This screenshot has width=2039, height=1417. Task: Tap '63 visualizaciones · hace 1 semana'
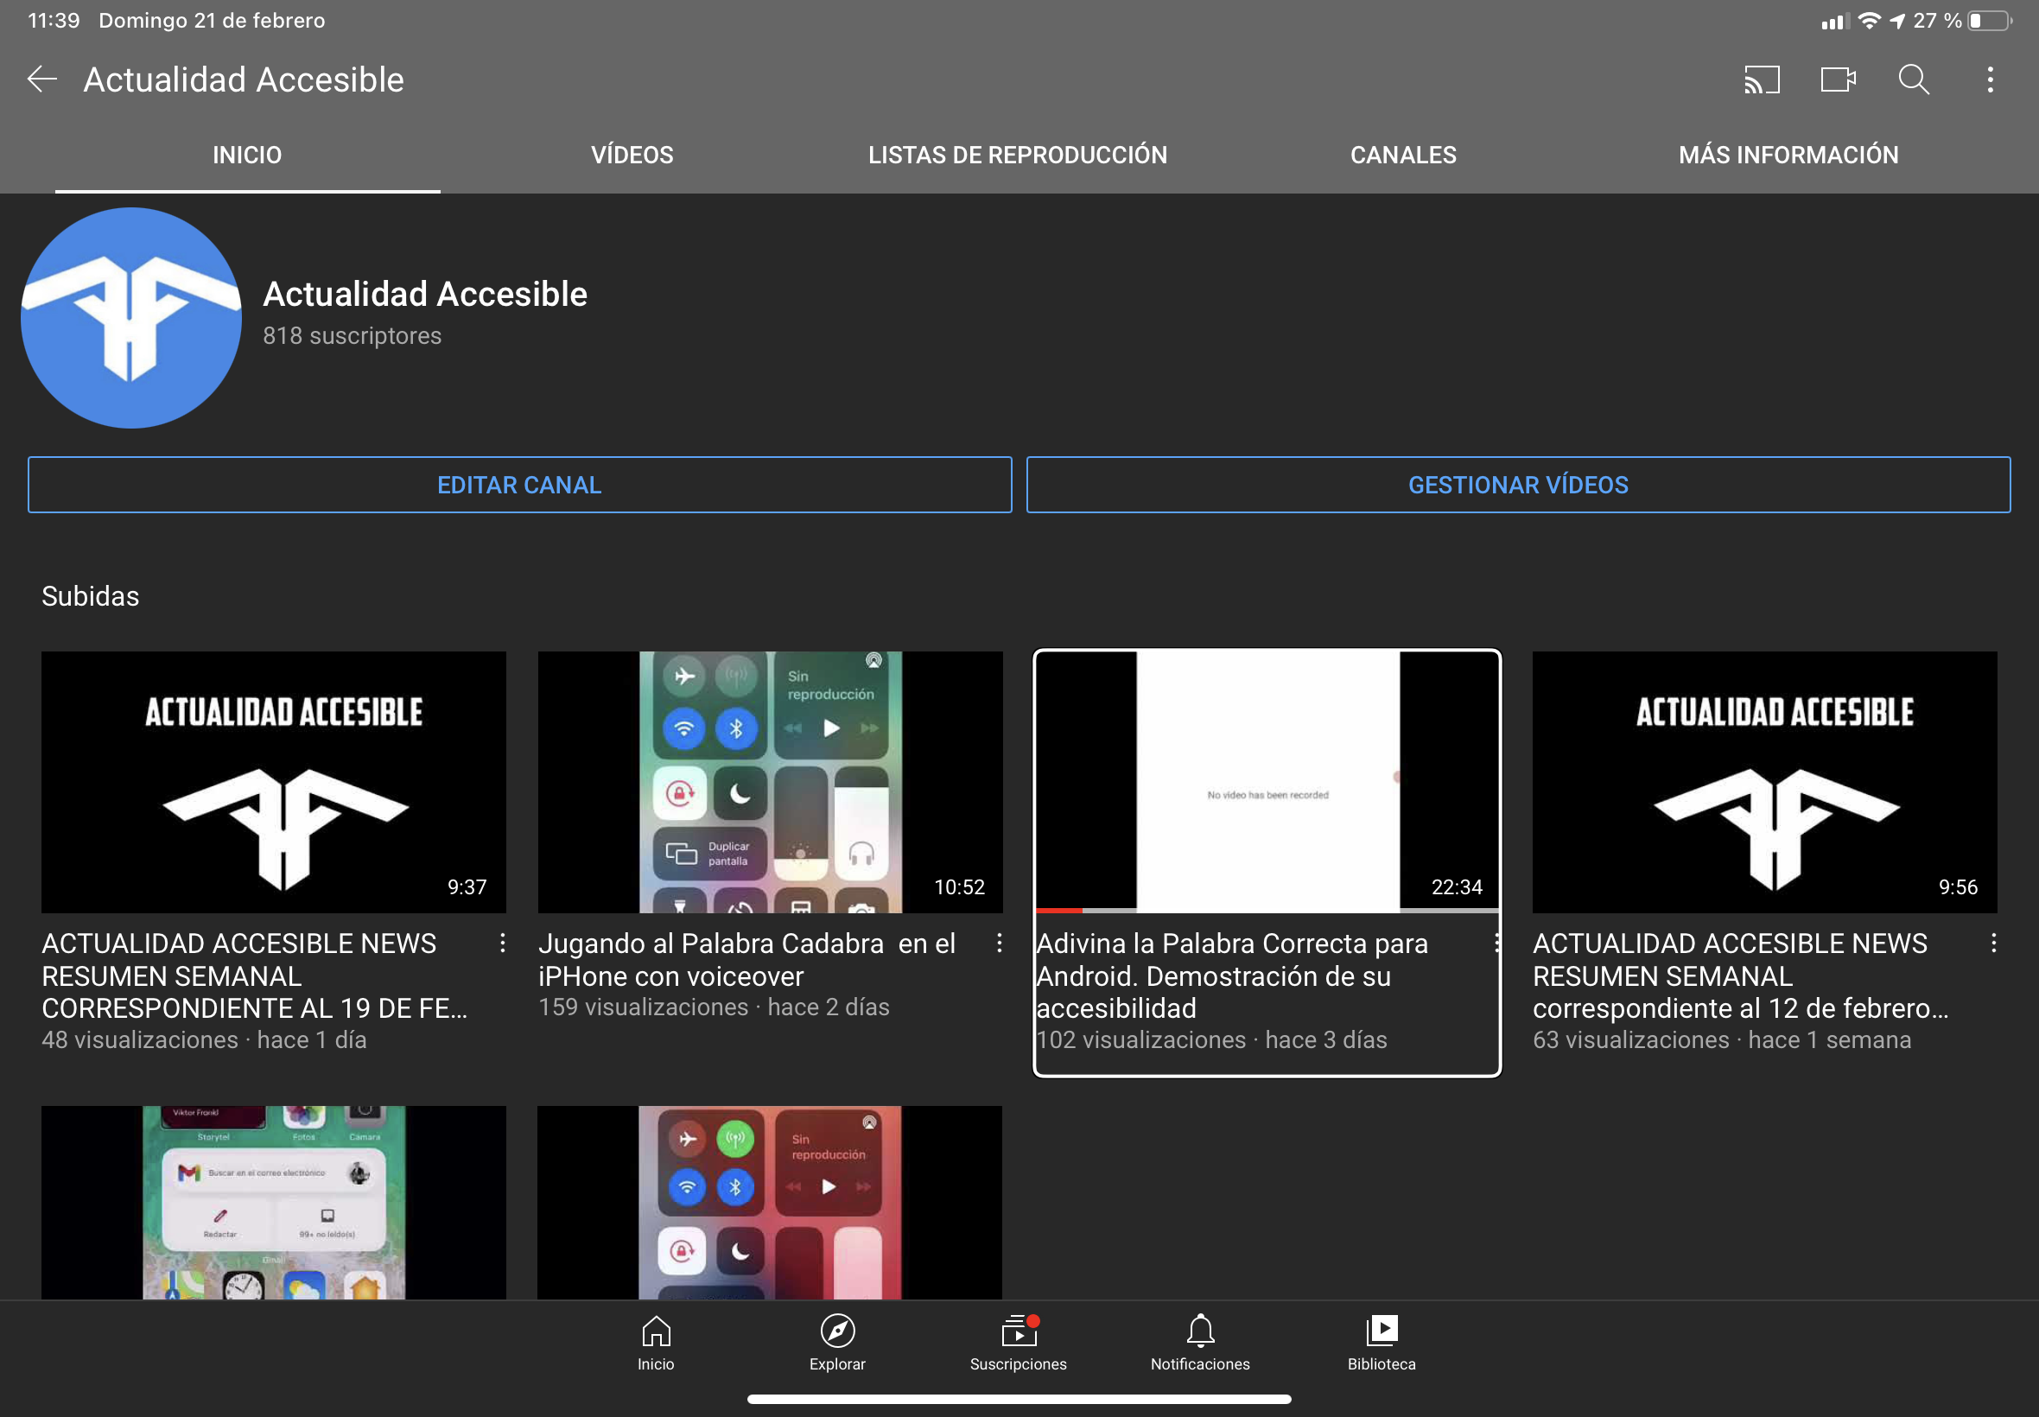pyautogui.click(x=1721, y=1039)
